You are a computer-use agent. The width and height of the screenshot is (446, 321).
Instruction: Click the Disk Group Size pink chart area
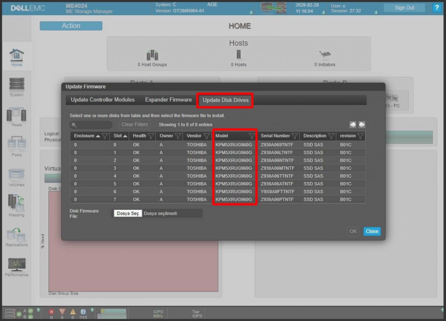133,241
